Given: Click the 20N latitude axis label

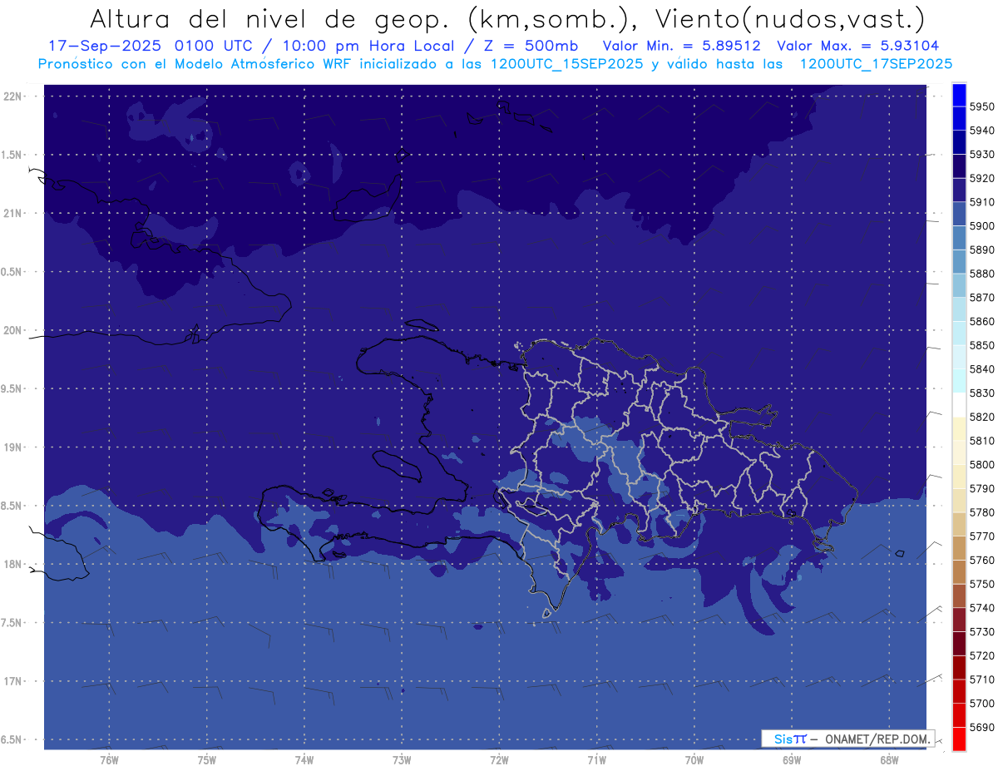Looking at the screenshot, I should (x=15, y=330).
